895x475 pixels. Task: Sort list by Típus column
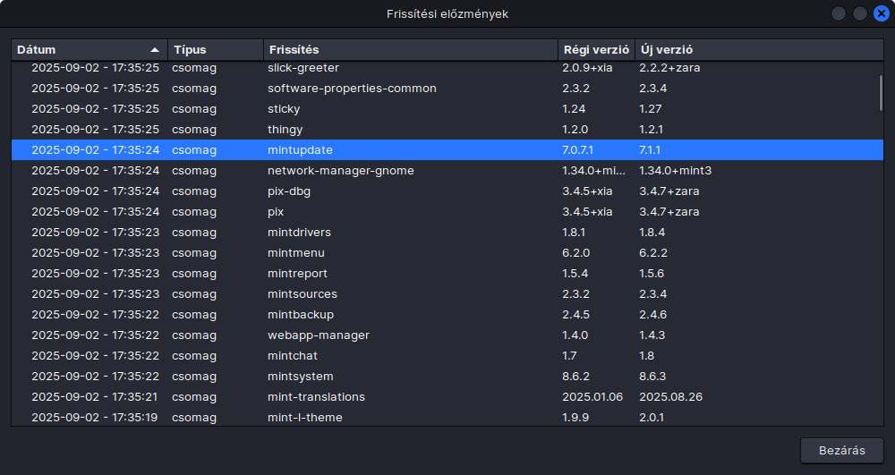216,49
